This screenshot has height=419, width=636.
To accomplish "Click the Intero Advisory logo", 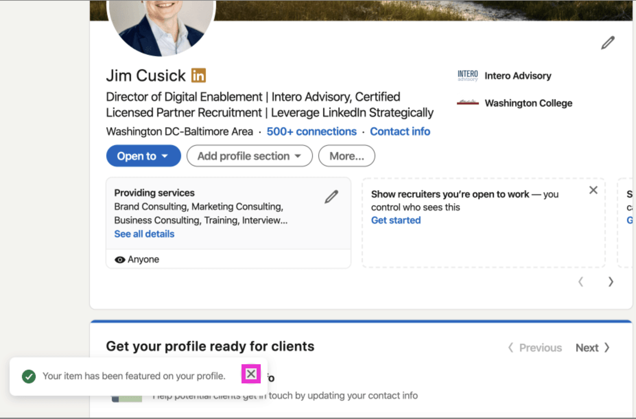I will pyautogui.click(x=468, y=75).
